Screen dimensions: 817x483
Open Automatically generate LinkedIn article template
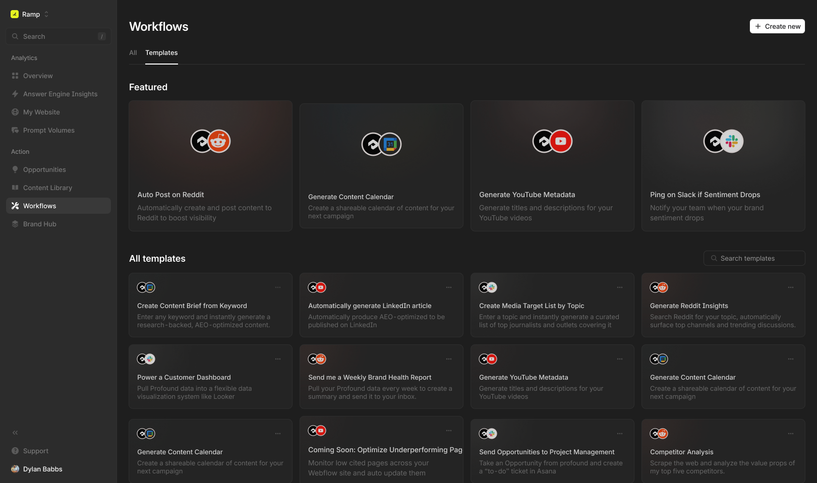[381, 305]
